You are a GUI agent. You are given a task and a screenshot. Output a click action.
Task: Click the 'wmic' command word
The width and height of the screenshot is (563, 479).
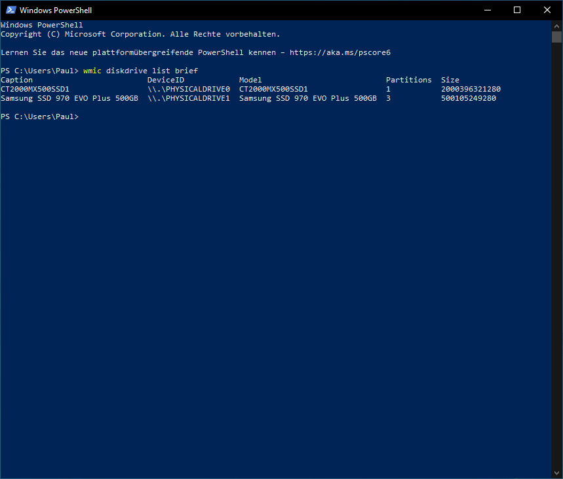(92, 71)
